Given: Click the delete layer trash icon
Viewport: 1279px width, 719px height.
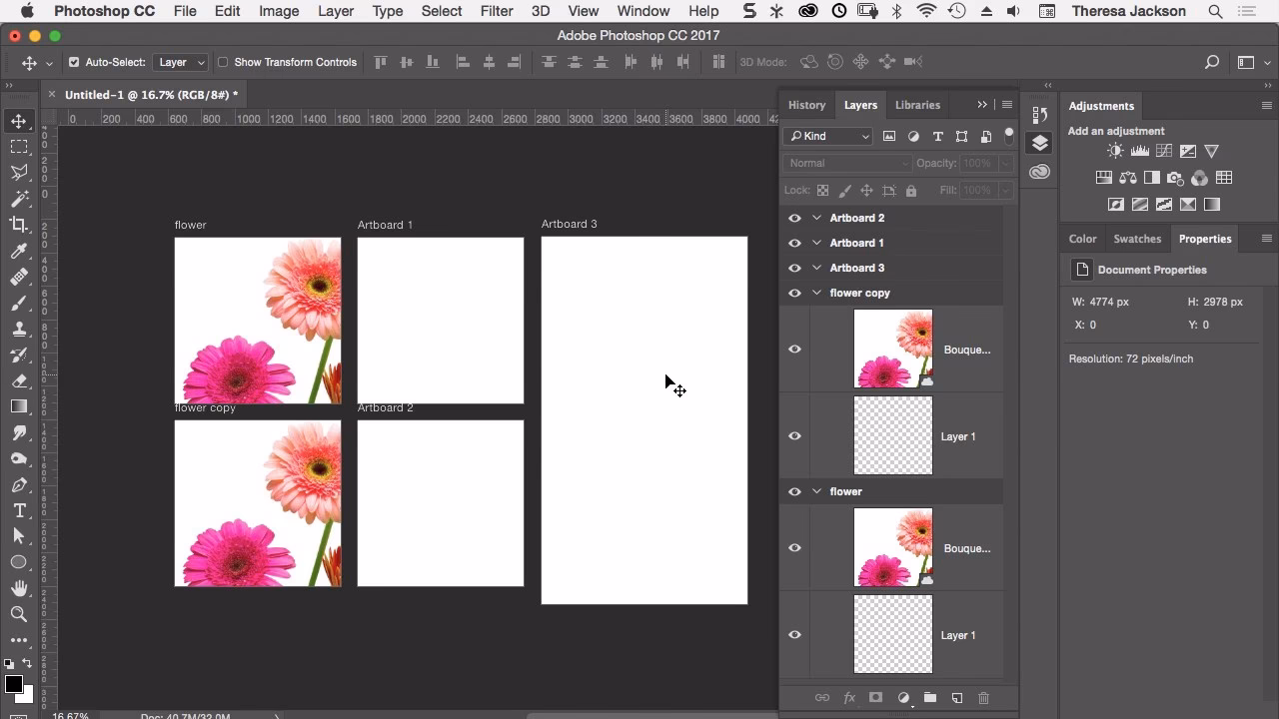Looking at the screenshot, I should pos(983,697).
